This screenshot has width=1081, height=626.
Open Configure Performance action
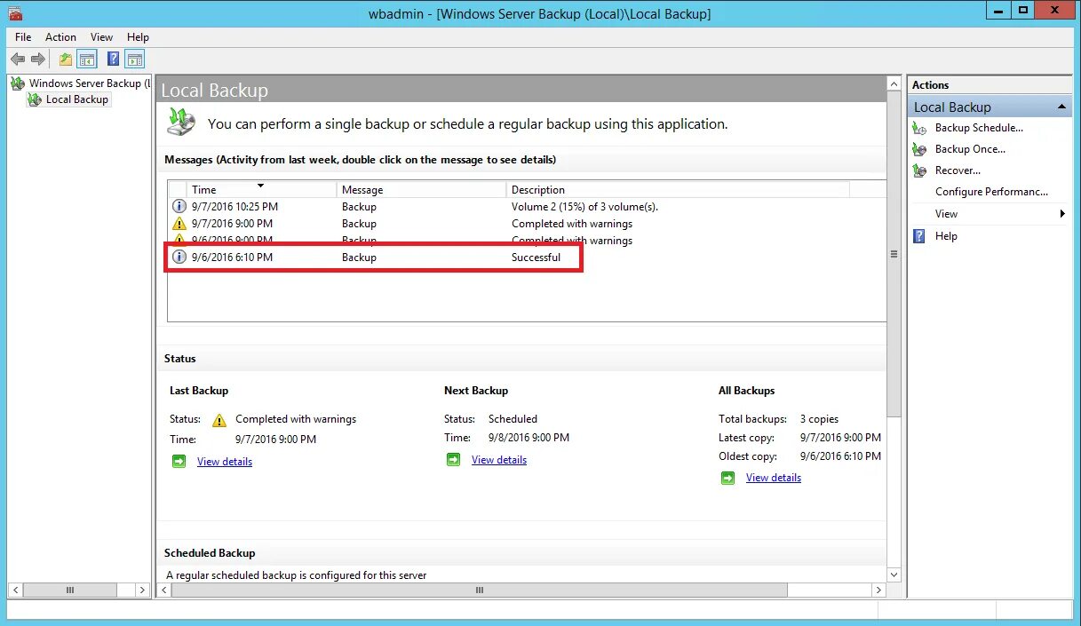991,192
